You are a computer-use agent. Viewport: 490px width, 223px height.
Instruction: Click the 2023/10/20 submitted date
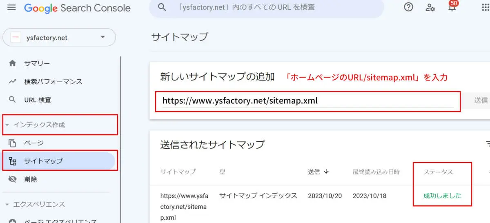[x=325, y=196]
